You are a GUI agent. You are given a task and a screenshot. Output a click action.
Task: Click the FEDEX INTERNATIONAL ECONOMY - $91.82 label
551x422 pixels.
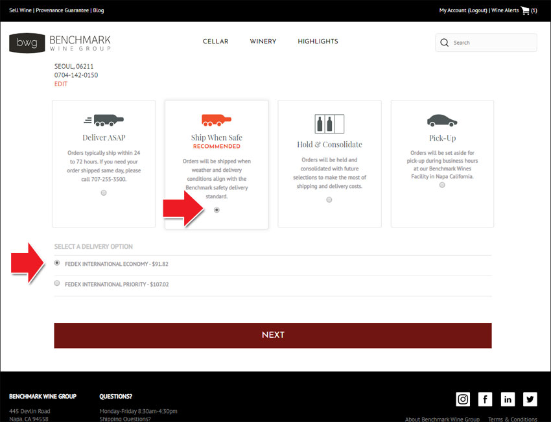tap(116, 264)
